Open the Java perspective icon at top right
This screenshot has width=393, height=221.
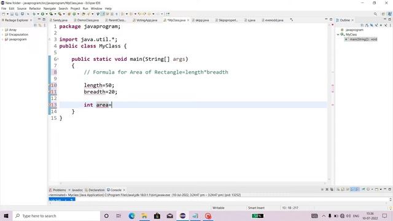(x=390, y=14)
